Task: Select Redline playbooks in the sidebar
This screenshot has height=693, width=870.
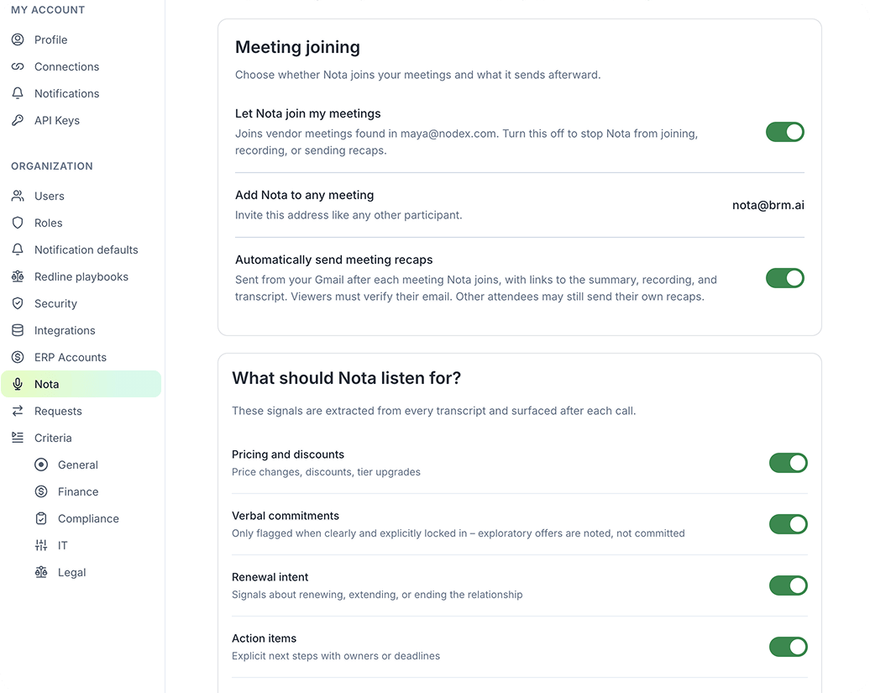Action: click(81, 276)
